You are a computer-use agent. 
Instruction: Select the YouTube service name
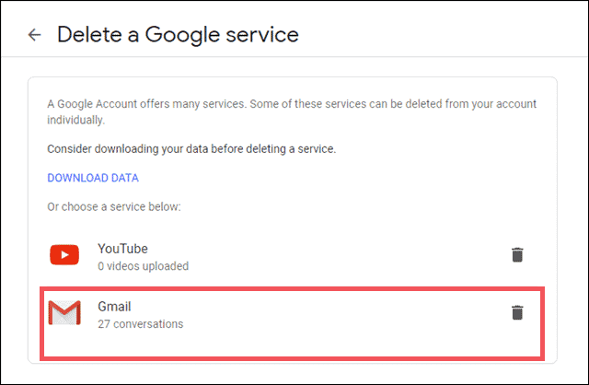tap(122, 249)
